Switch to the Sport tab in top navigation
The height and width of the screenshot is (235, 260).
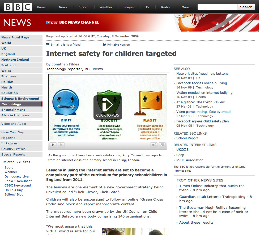coord(83,7)
